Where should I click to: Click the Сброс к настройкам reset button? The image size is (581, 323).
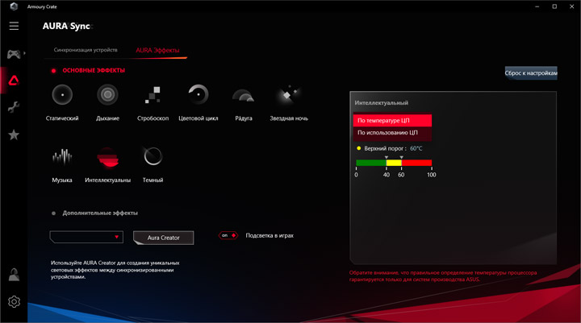(531, 72)
